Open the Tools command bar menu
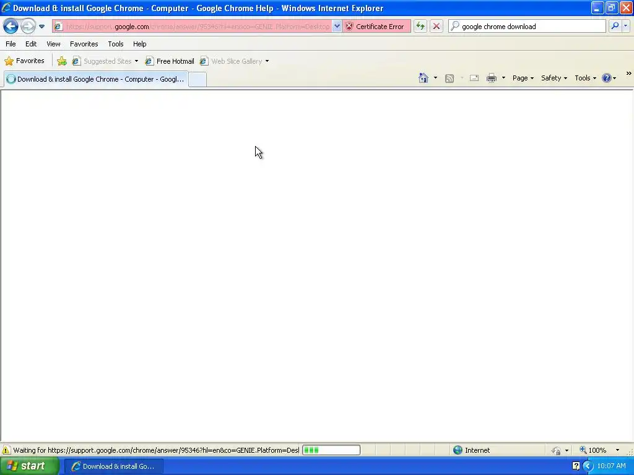634x475 pixels. point(586,78)
